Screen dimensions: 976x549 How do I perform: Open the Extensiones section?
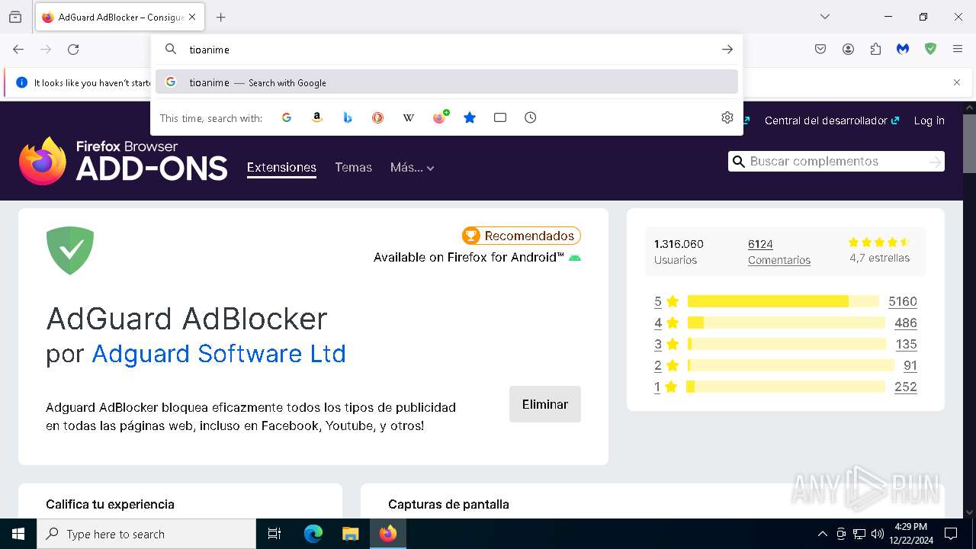(281, 168)
